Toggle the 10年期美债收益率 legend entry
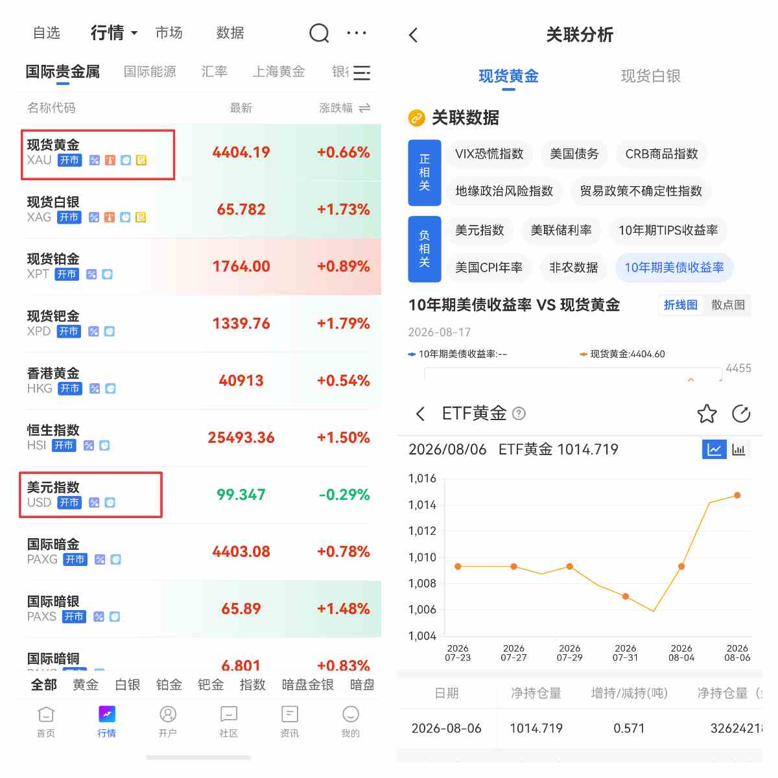Screen dimensions: 778x778 458,354
